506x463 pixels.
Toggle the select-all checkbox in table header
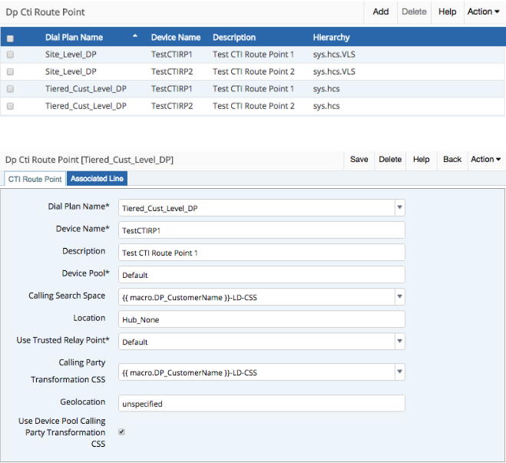click(10, 38)
